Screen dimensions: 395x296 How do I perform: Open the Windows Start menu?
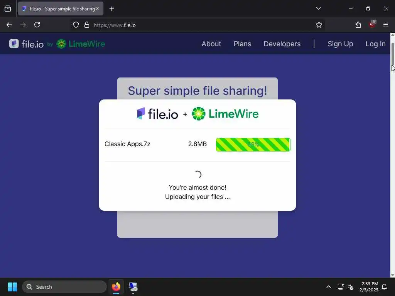click(12, 287)
